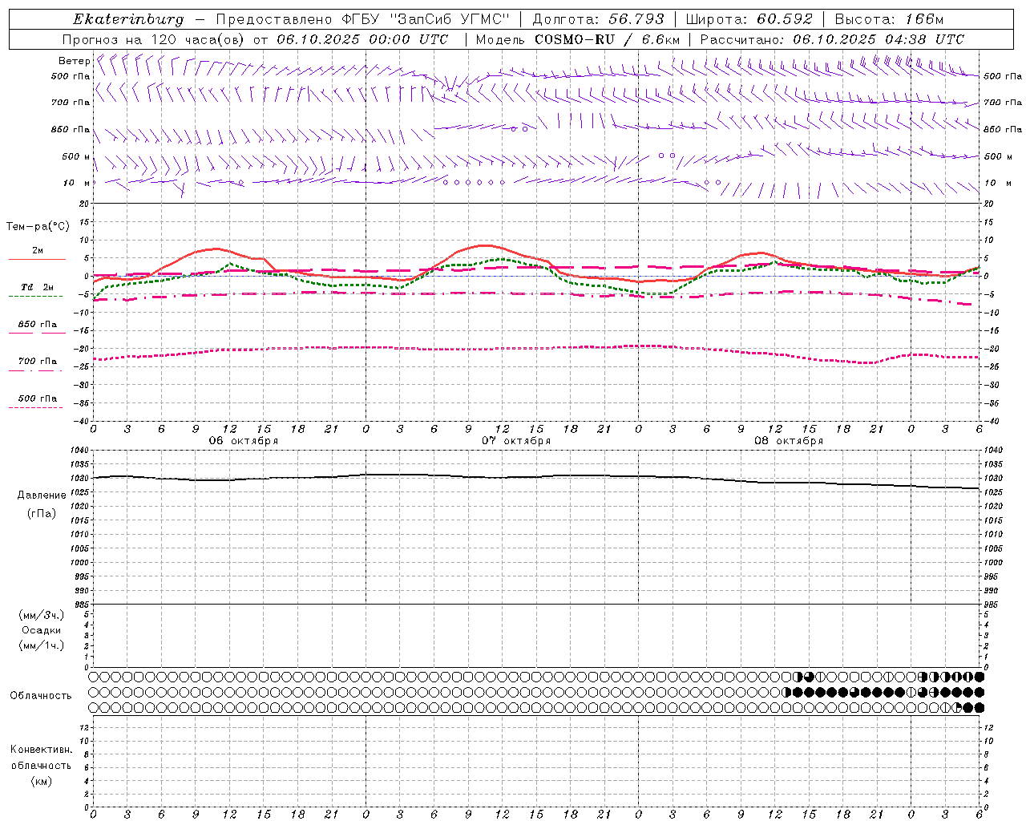This screenshot has width=1026, height=821.
Task: Click the 'Модель COSMO-RU / 6.6км' label
Action: [x=578, y=39]
